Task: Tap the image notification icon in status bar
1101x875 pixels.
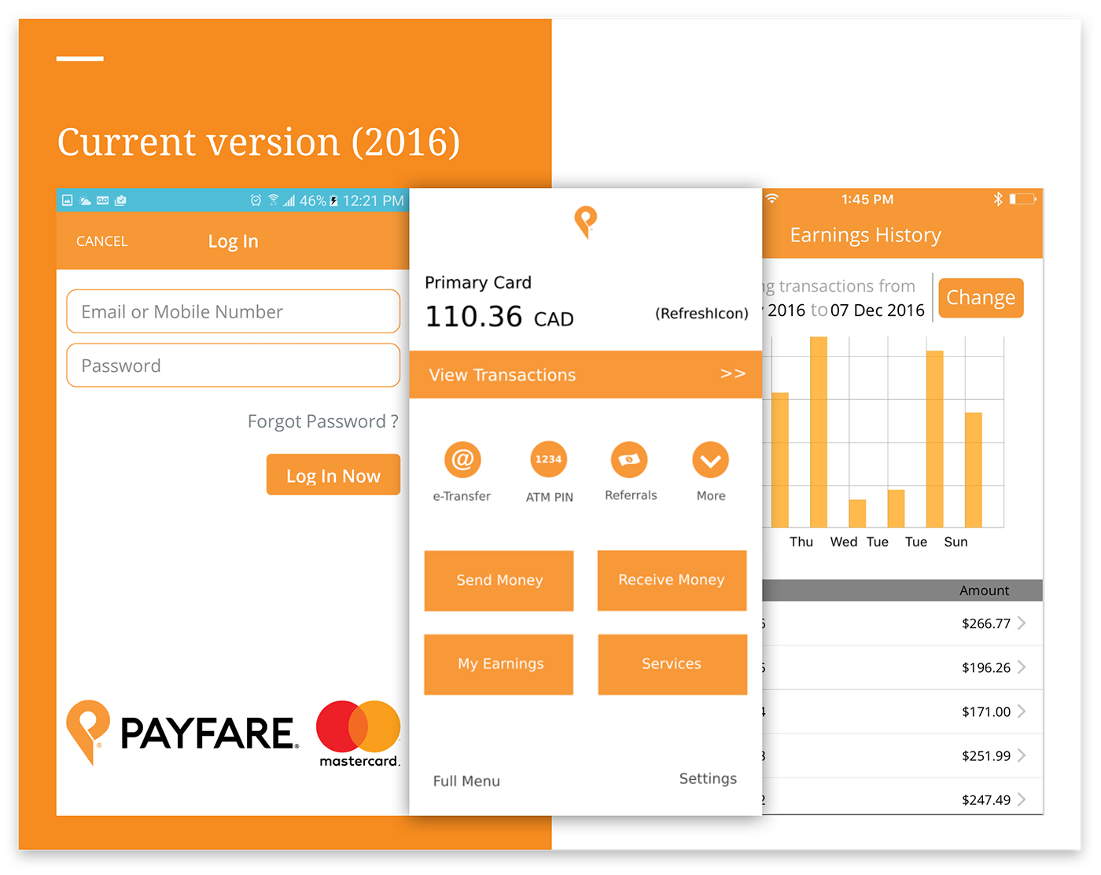Action: click(x=68, y=200)
